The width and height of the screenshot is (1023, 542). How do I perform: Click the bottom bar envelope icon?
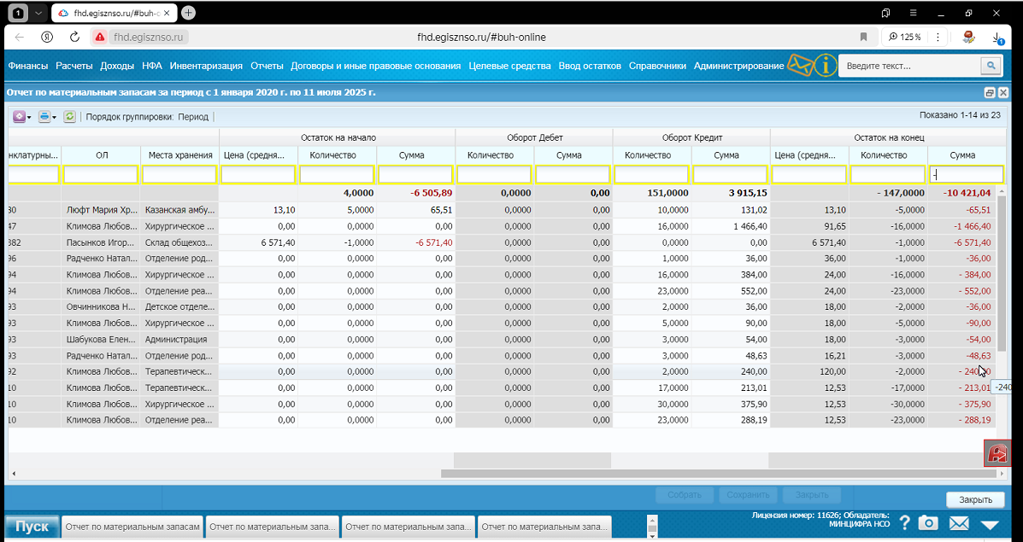(x=958, y=523)
